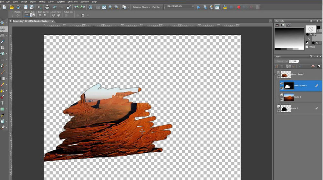
Task: Click the Copy toolbar button
Action: pos(124,7)
